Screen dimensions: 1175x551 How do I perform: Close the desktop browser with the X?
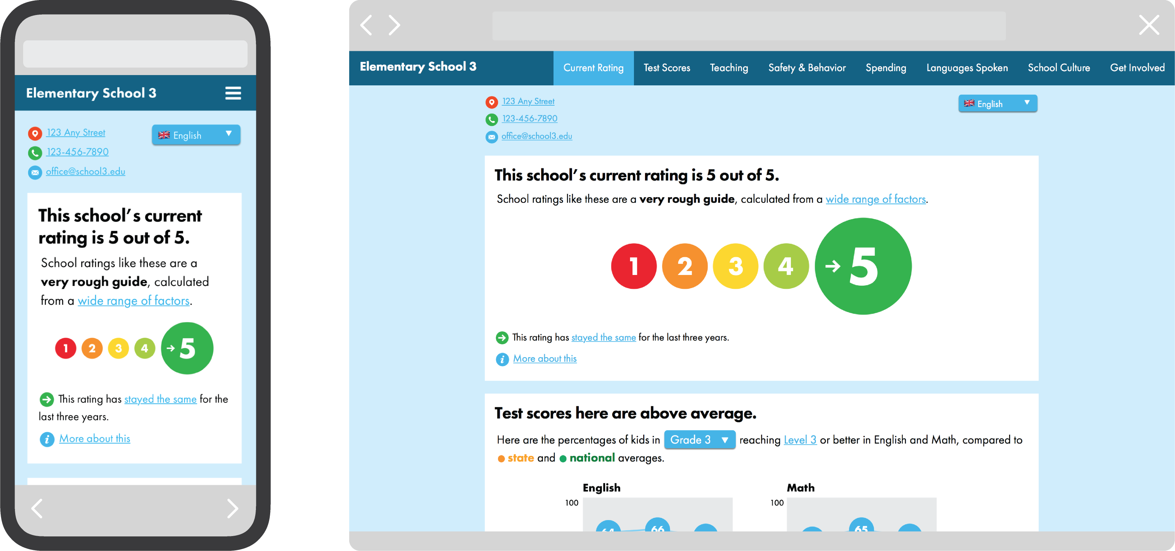[x=1149, y=25]
